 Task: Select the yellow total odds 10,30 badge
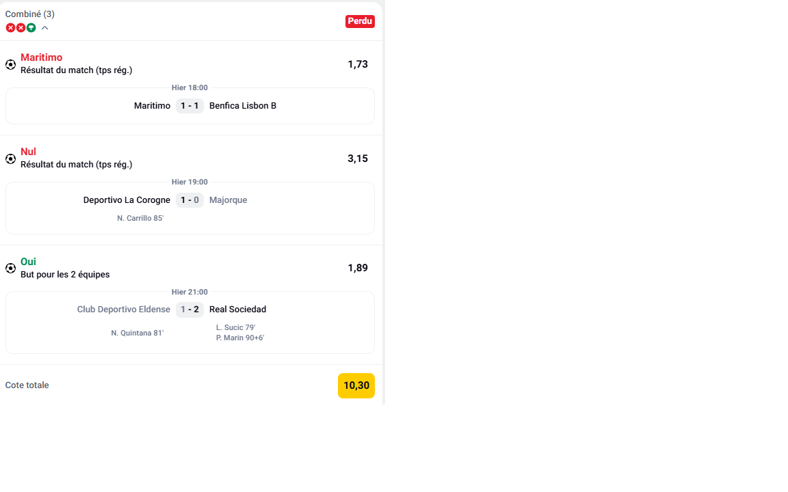click(356, 385)
